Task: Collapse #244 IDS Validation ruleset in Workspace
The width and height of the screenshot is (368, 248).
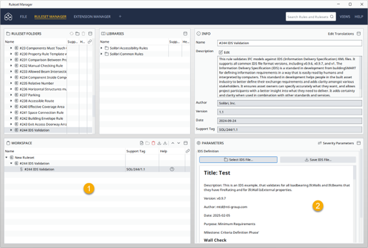Action: click(11, 163)
